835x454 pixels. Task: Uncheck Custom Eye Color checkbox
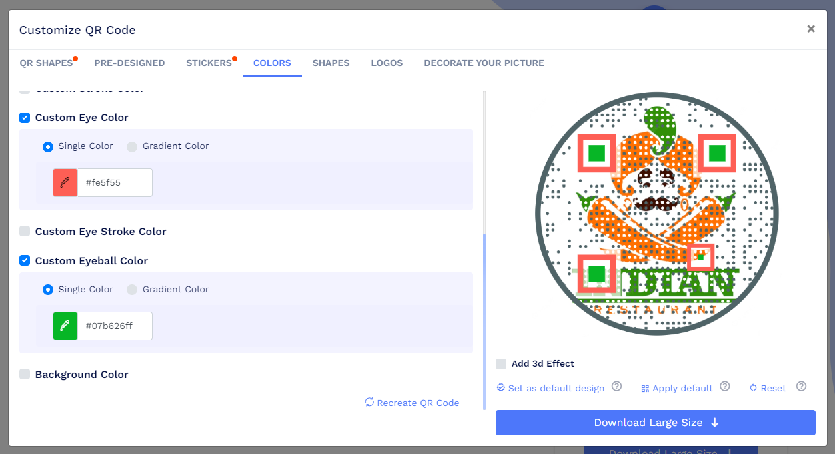[25, 118]
